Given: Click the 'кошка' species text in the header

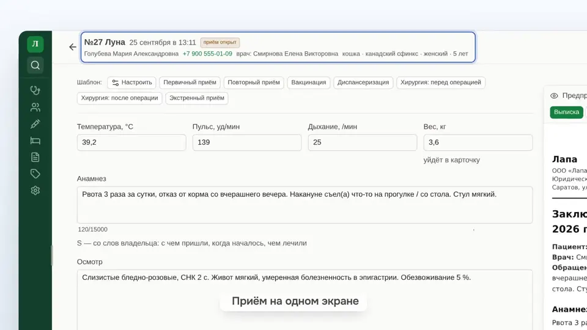Looking at the screenshot, I should (351, 54).
